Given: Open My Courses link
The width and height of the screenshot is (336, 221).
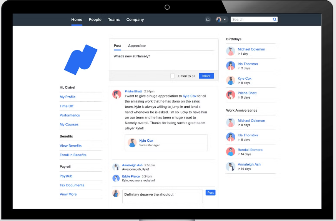Looking at the screenshot, I should [x=69, y=124].
